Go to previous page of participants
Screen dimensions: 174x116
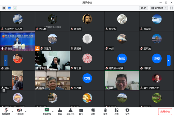coord(6,61)
